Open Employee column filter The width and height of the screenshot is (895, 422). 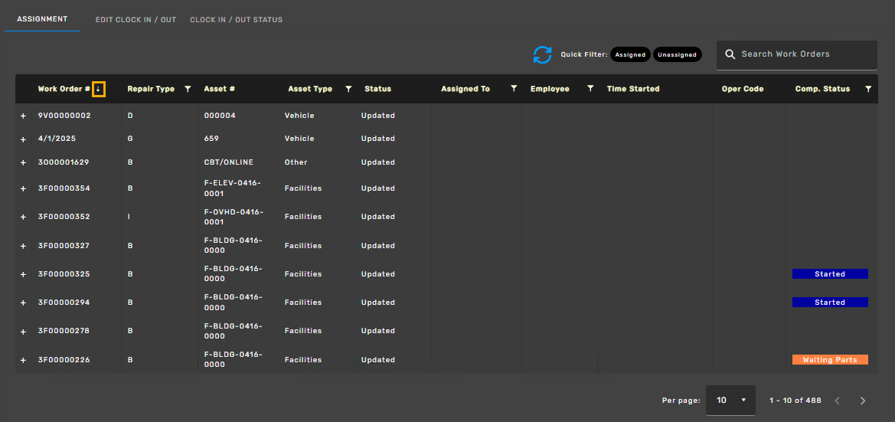tap(590, 90)
